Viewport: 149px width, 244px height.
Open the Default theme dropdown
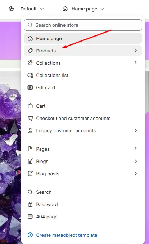32,9
